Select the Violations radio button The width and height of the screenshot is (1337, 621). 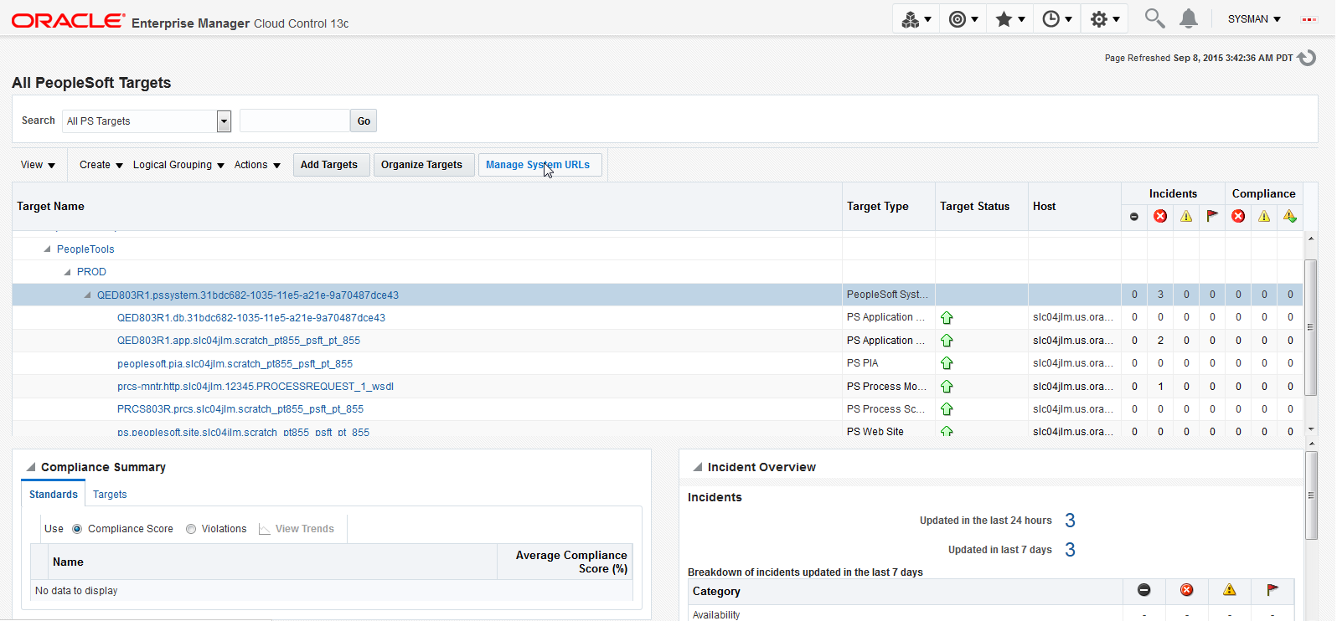coord(191,529)
